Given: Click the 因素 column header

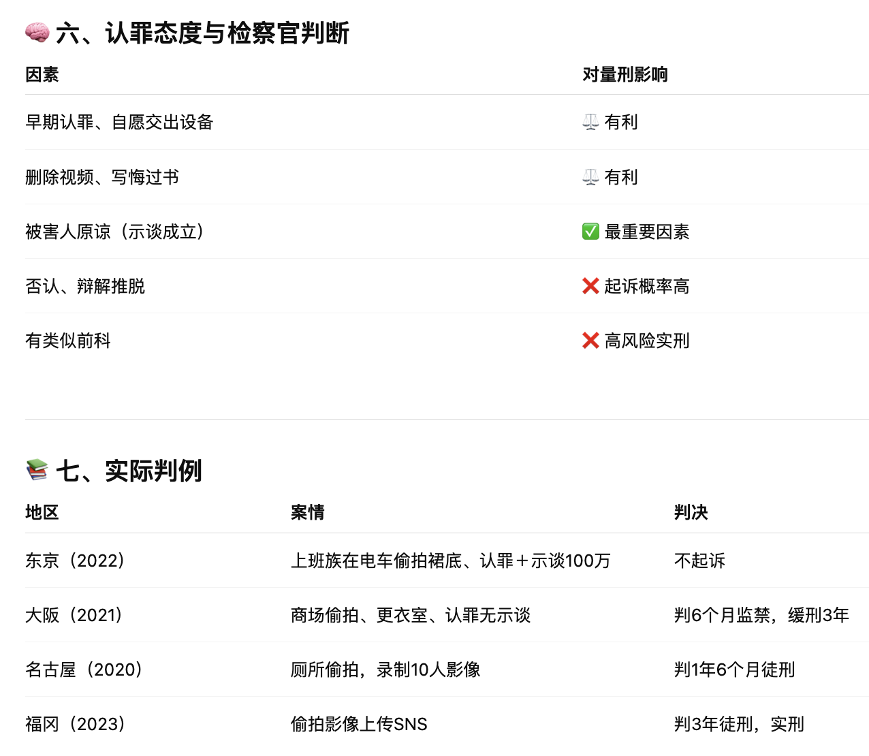Looking at the screenshot, I should pyautogui.click(x=42, y=75).
